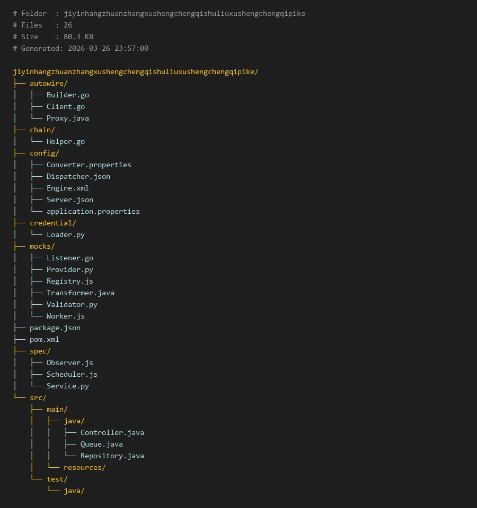
Task: Select the resources/ folder
Action: [x=84, y=467]
